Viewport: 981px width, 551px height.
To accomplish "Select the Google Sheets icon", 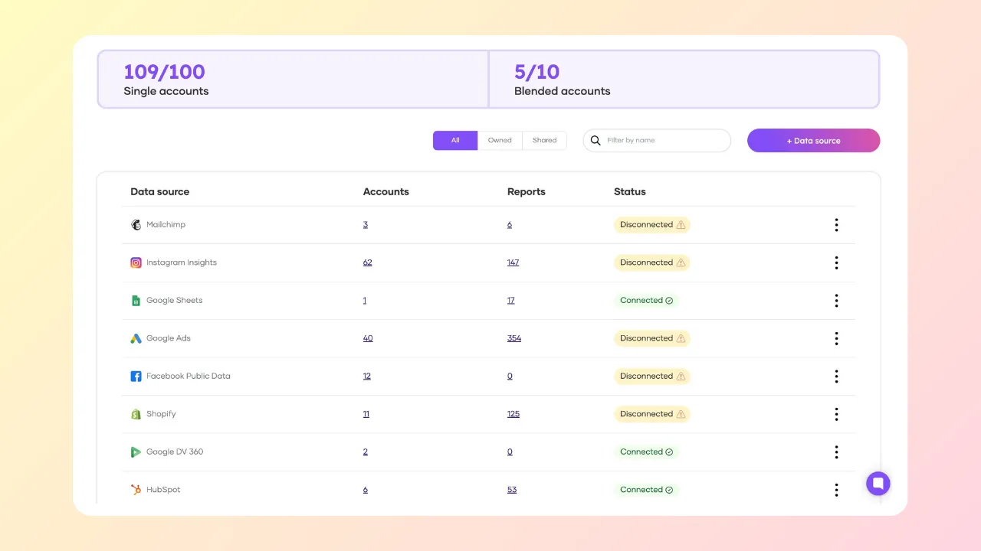I will click(136, 300).
